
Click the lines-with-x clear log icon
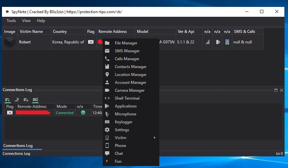[26, 100]
